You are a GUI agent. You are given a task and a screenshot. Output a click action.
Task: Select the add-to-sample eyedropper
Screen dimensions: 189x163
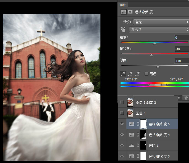point(130,74)
